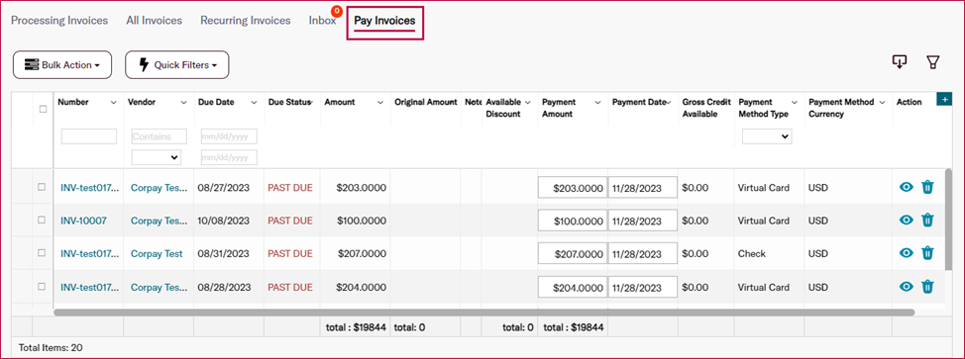Edit the $204.0000 payment amount field
Image resolution: width=965 pixels, height=359 pixels.
(x=573, y=287)
